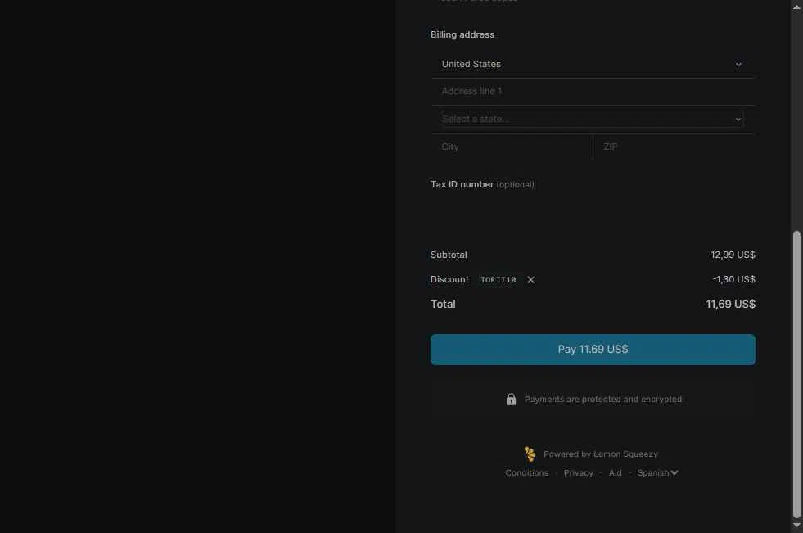Viewport: 803px width, 533px height.
Task: Click the discount value -1,30 US$
Action: (733, 279)
